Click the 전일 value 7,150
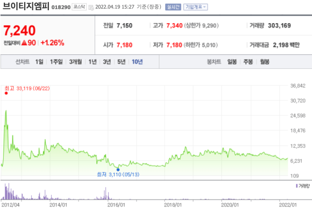312x213 pixels. pyautogui.click(x=124, y=26)
